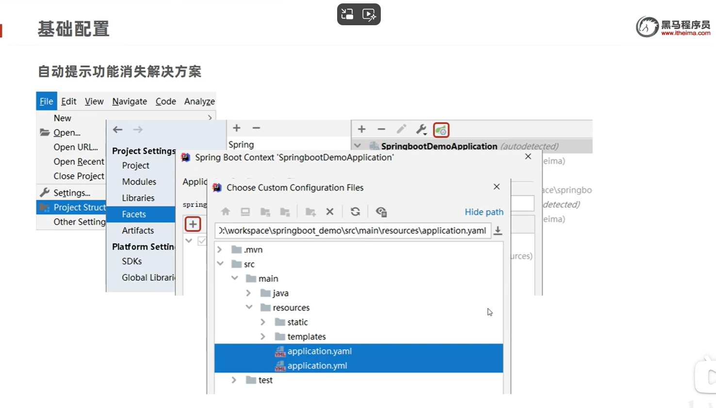
Task: Select the resources folder row
Action: pos(358,308)
